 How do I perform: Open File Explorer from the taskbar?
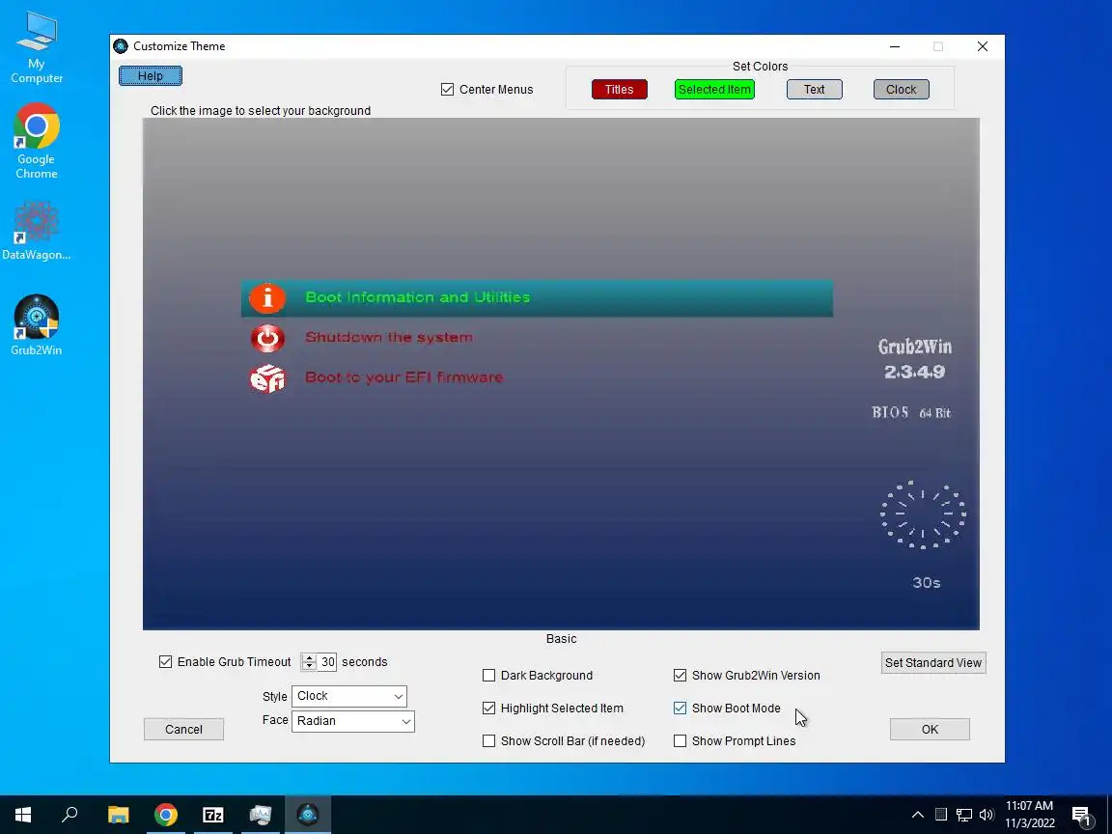point(119,815)
